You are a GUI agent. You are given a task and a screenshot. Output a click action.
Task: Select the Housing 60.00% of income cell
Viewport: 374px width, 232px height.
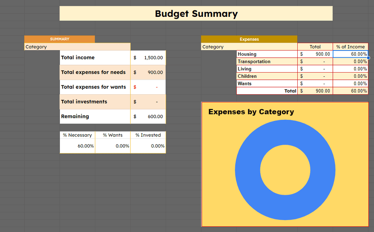pos(350,54)
